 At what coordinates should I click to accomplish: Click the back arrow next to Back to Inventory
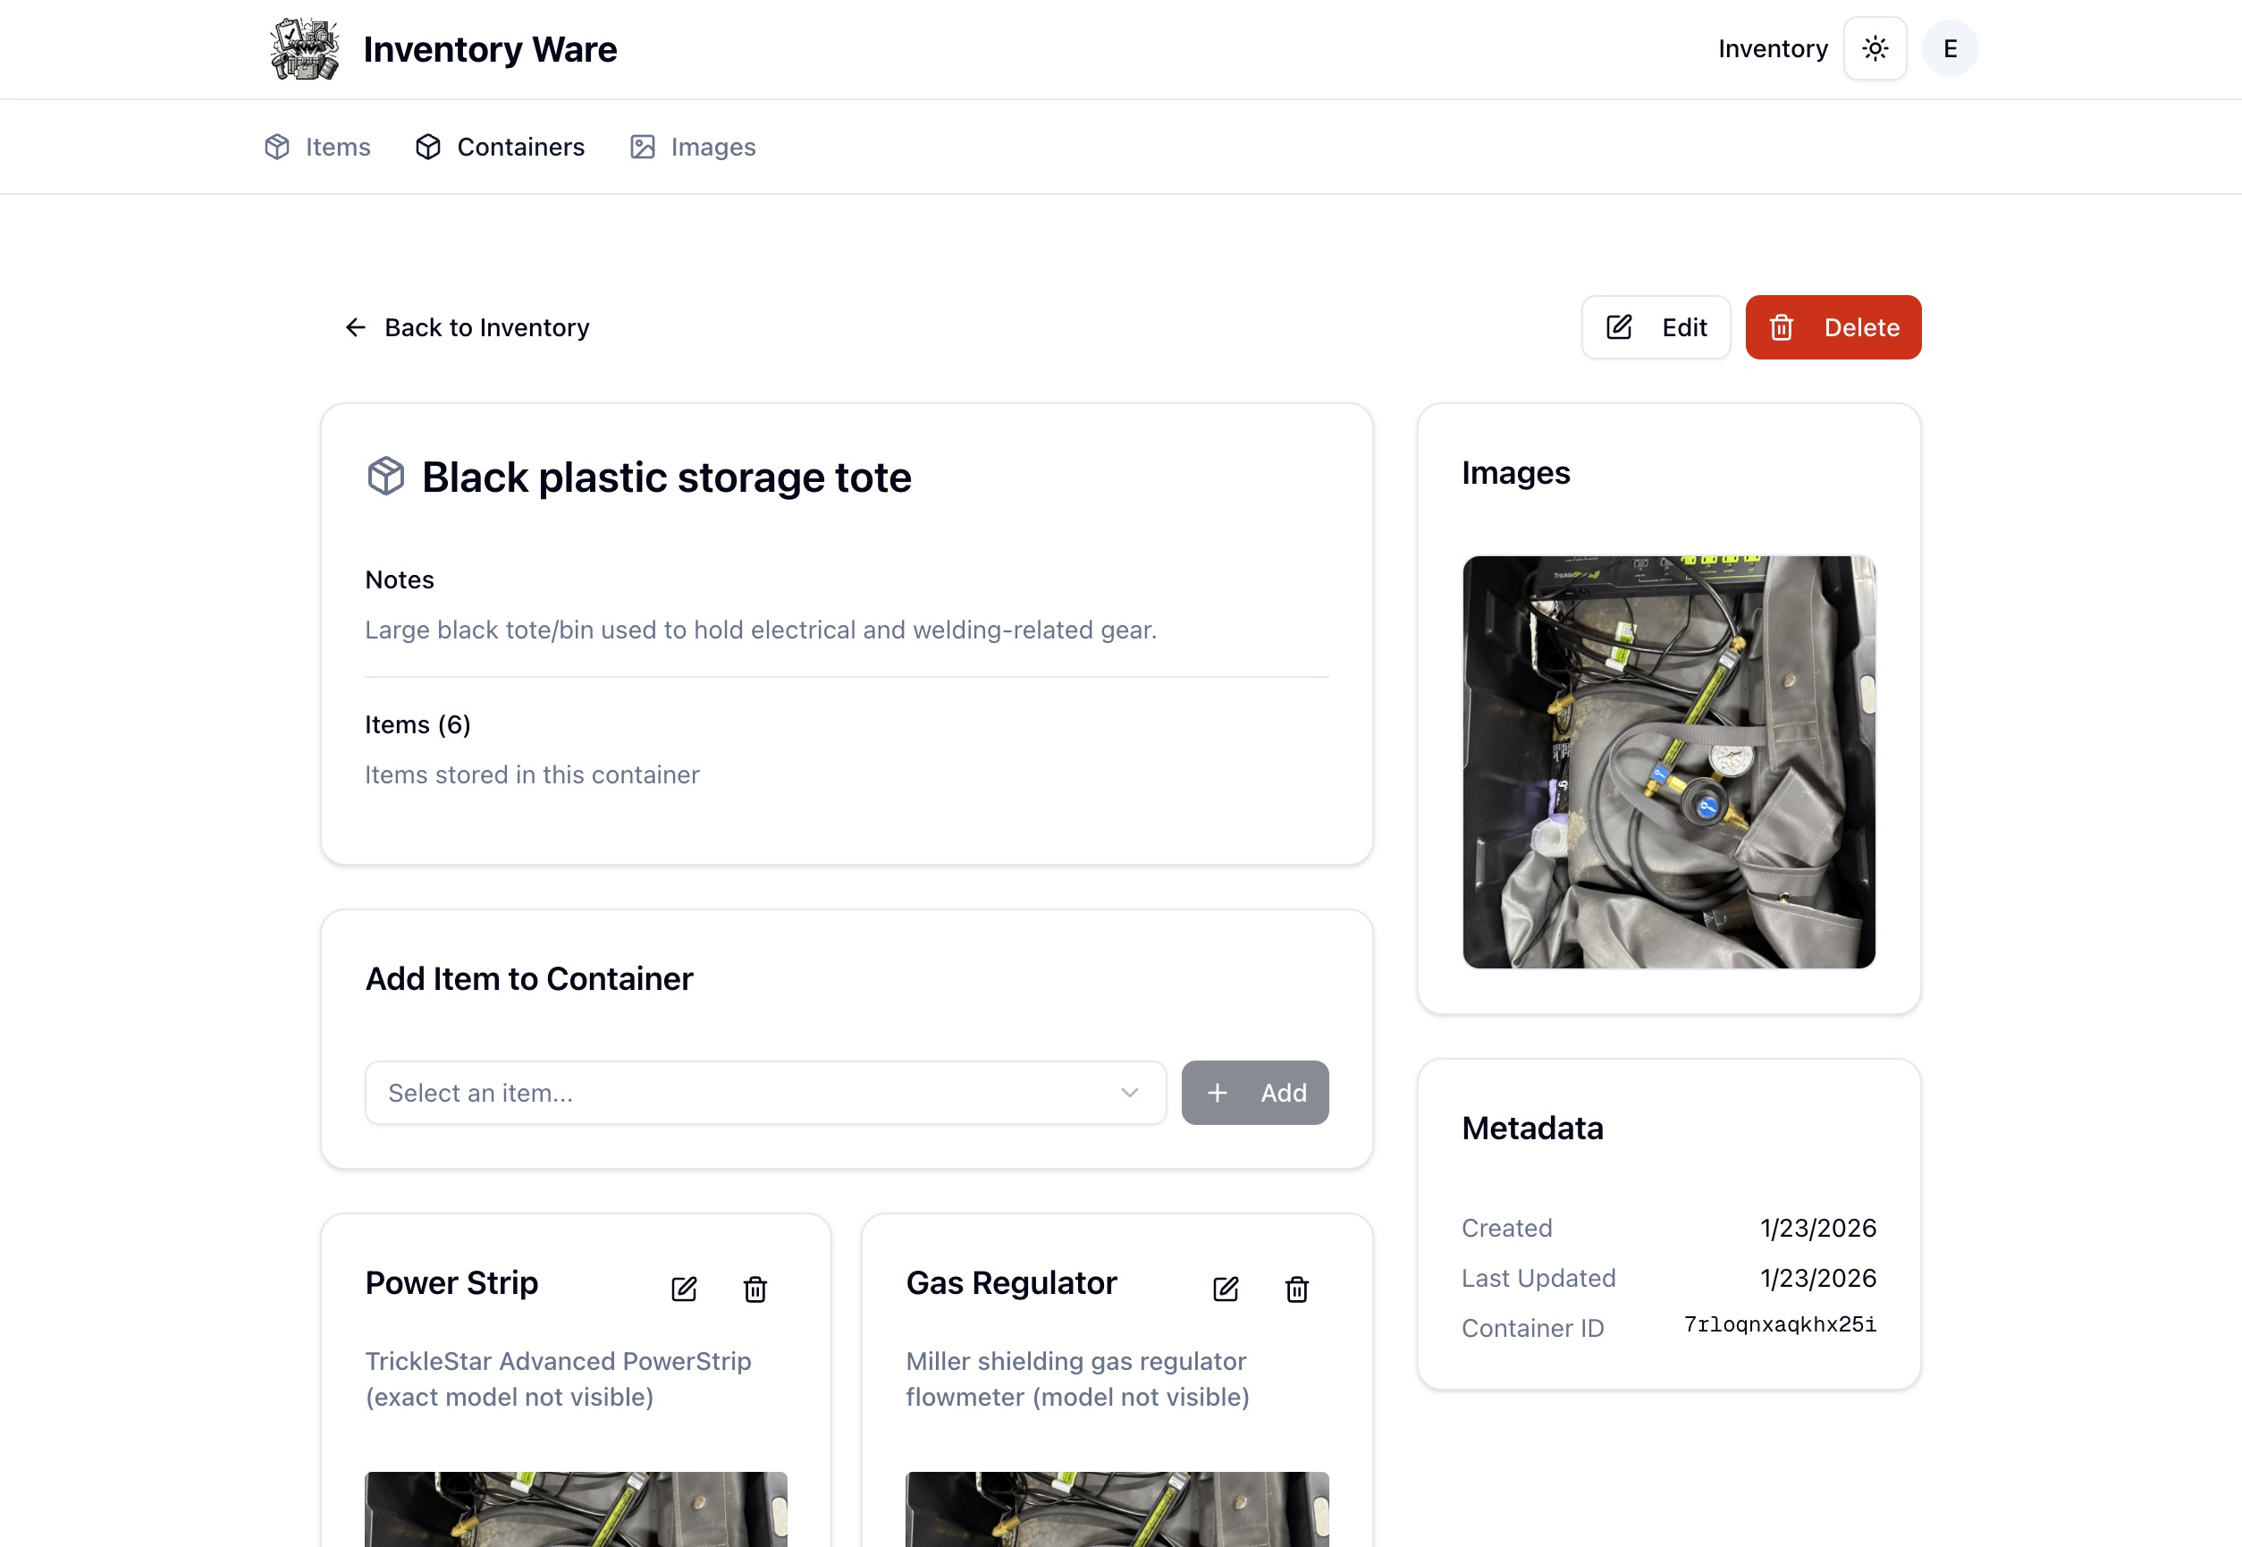356,327
